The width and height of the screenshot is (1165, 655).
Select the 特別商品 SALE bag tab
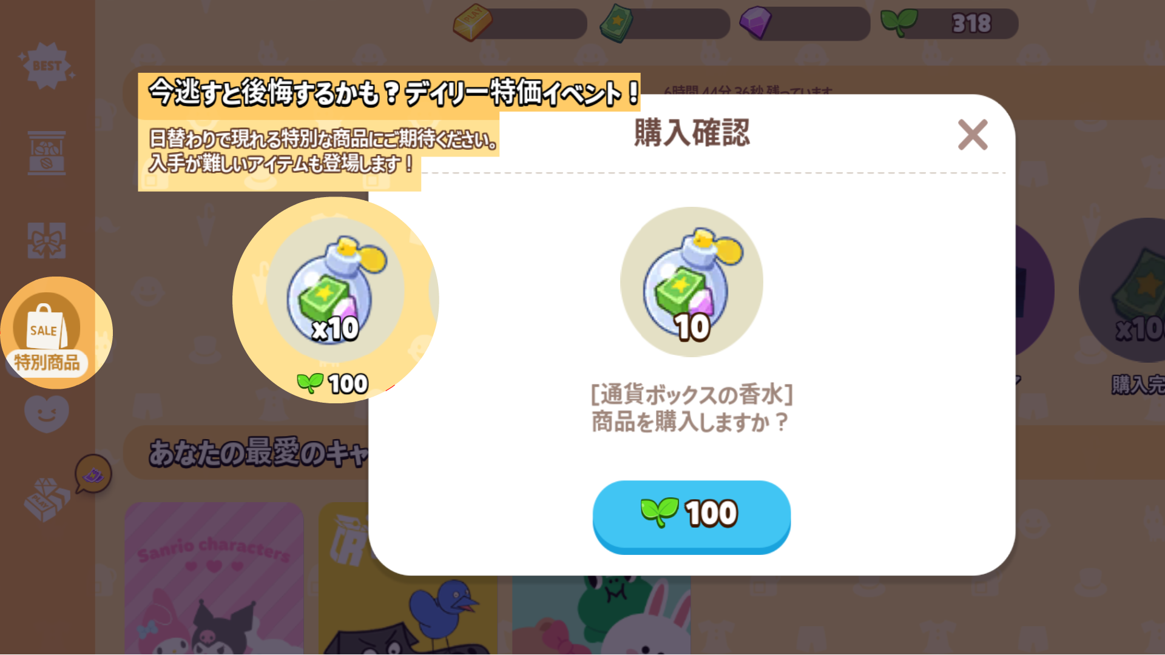tap(47, 333)
